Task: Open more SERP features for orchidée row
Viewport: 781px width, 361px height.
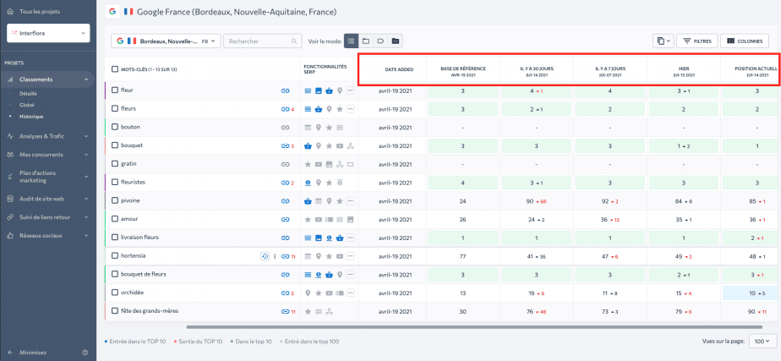Action: pyautogui.click(x=351, y=293)
